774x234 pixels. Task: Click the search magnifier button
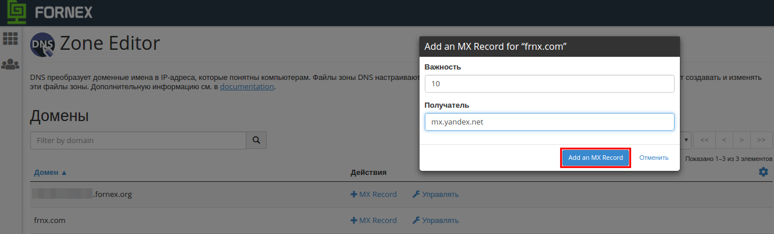coord(256,140)
